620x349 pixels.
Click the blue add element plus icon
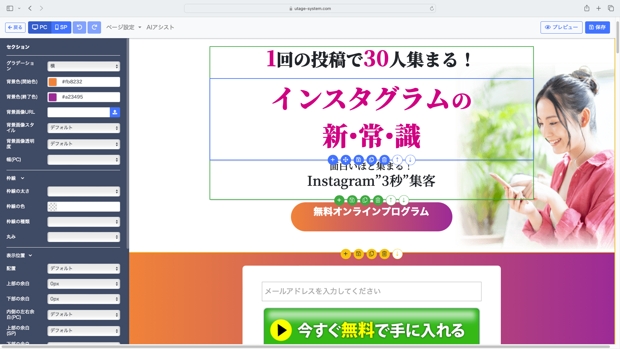333,160
